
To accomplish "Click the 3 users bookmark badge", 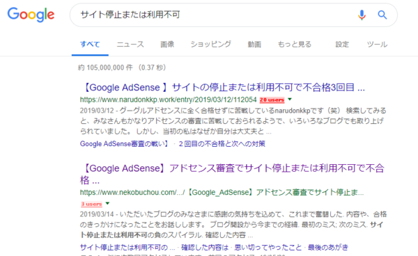I will click(x=91, y=204).
